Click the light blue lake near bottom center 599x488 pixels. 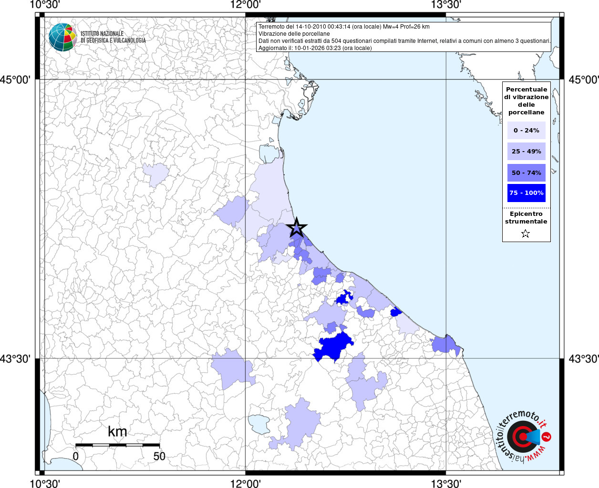[259, 423]
